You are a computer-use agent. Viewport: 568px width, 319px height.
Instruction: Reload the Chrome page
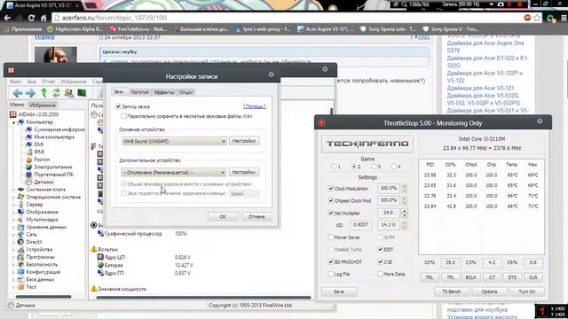[x=32, y=18]
